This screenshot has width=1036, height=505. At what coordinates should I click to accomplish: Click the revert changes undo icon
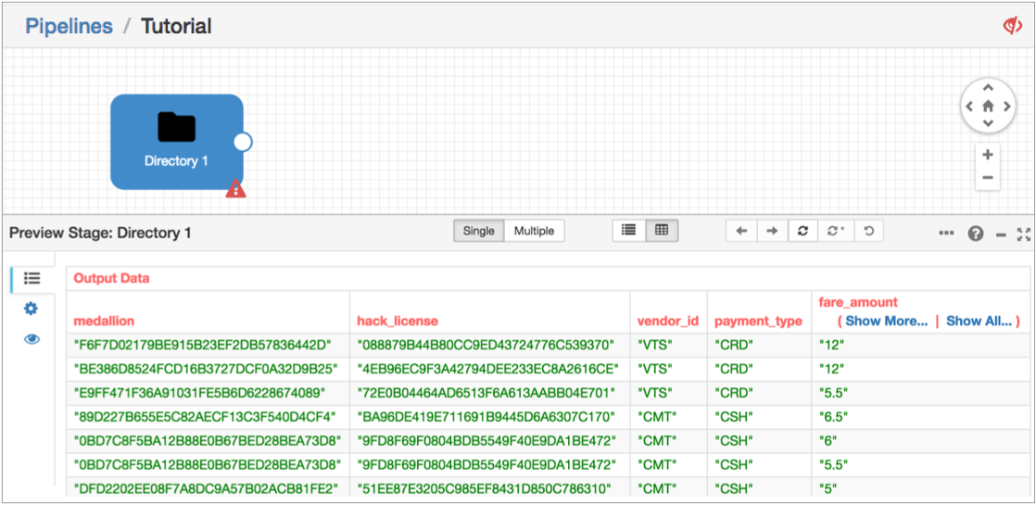click(868, 232)
